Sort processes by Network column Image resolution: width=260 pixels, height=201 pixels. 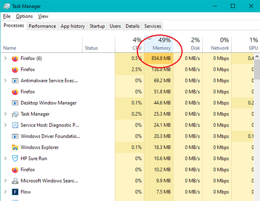click(217, 44)
